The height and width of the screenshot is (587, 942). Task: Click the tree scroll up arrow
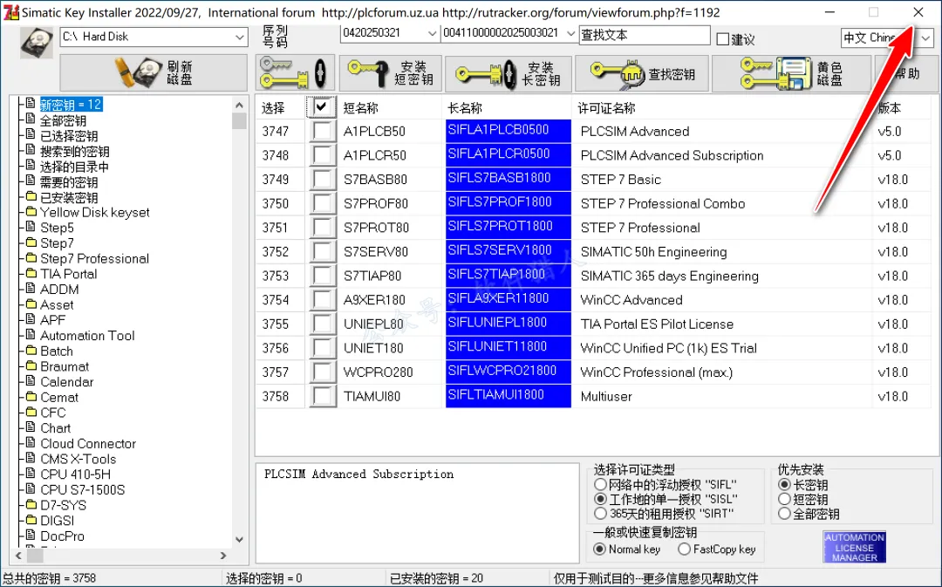(x=239, y=106)
